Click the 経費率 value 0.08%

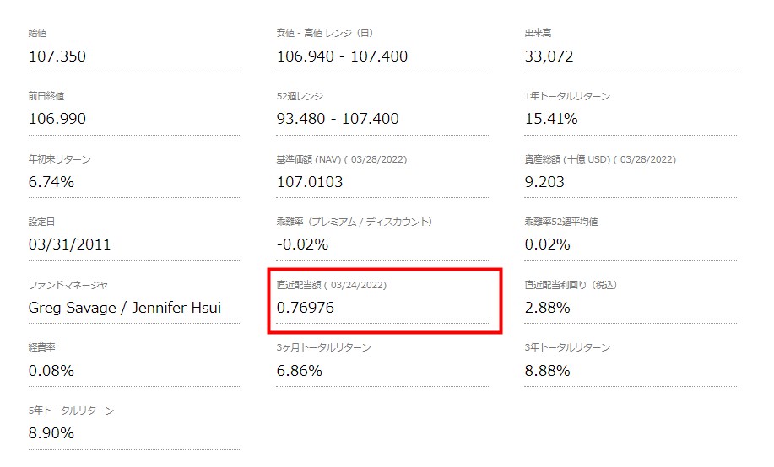[x=51, y=371]
